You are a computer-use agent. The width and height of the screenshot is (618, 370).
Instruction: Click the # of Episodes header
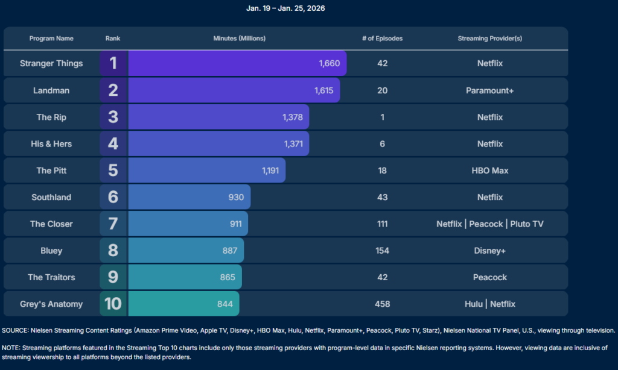click(x=382, y=39)
